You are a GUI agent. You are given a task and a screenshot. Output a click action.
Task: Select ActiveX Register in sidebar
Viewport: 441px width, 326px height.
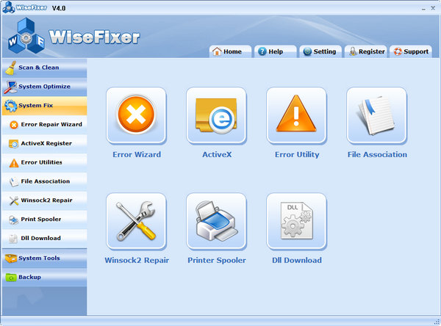tap(44, 144)
